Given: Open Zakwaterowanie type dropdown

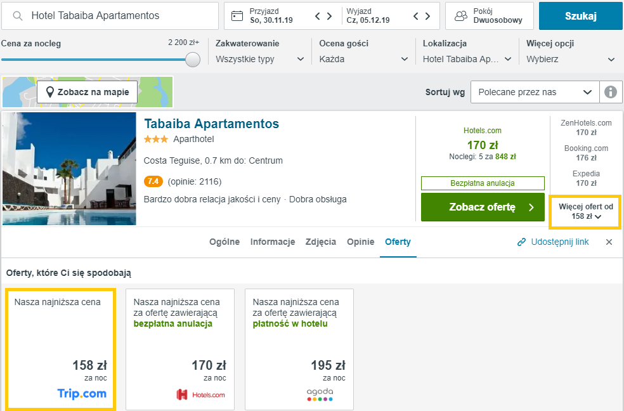Looking at the screenshot, I should pos(260,59).
